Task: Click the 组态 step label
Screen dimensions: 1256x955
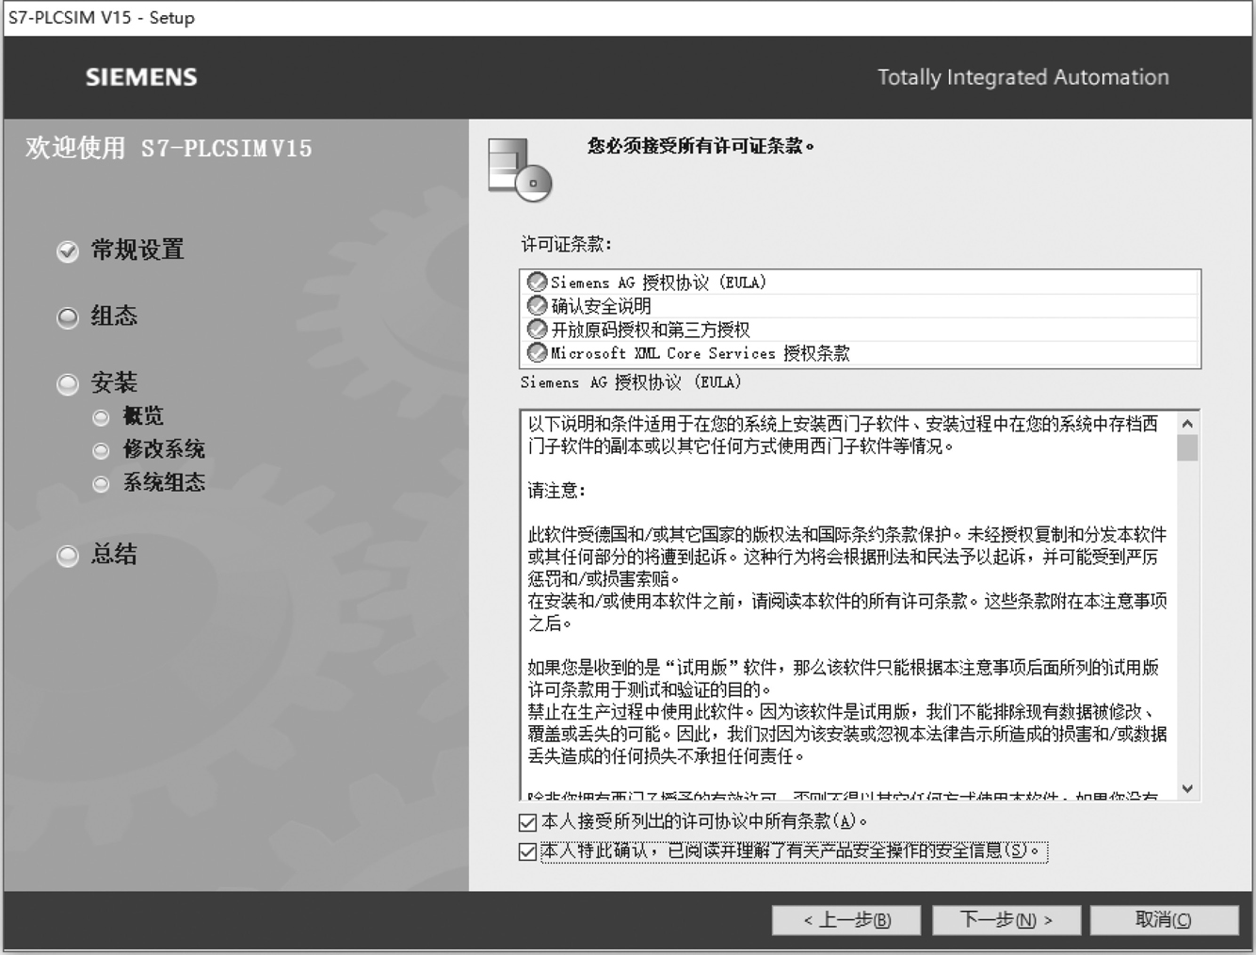Action: tap(114, 316)
